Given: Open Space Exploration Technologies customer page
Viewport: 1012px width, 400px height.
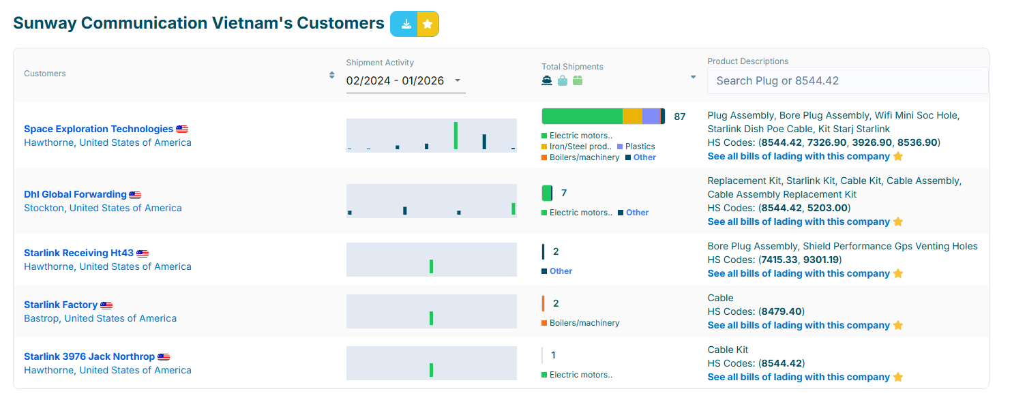Looking at the screenshot, I should click(x=98, y=129).
